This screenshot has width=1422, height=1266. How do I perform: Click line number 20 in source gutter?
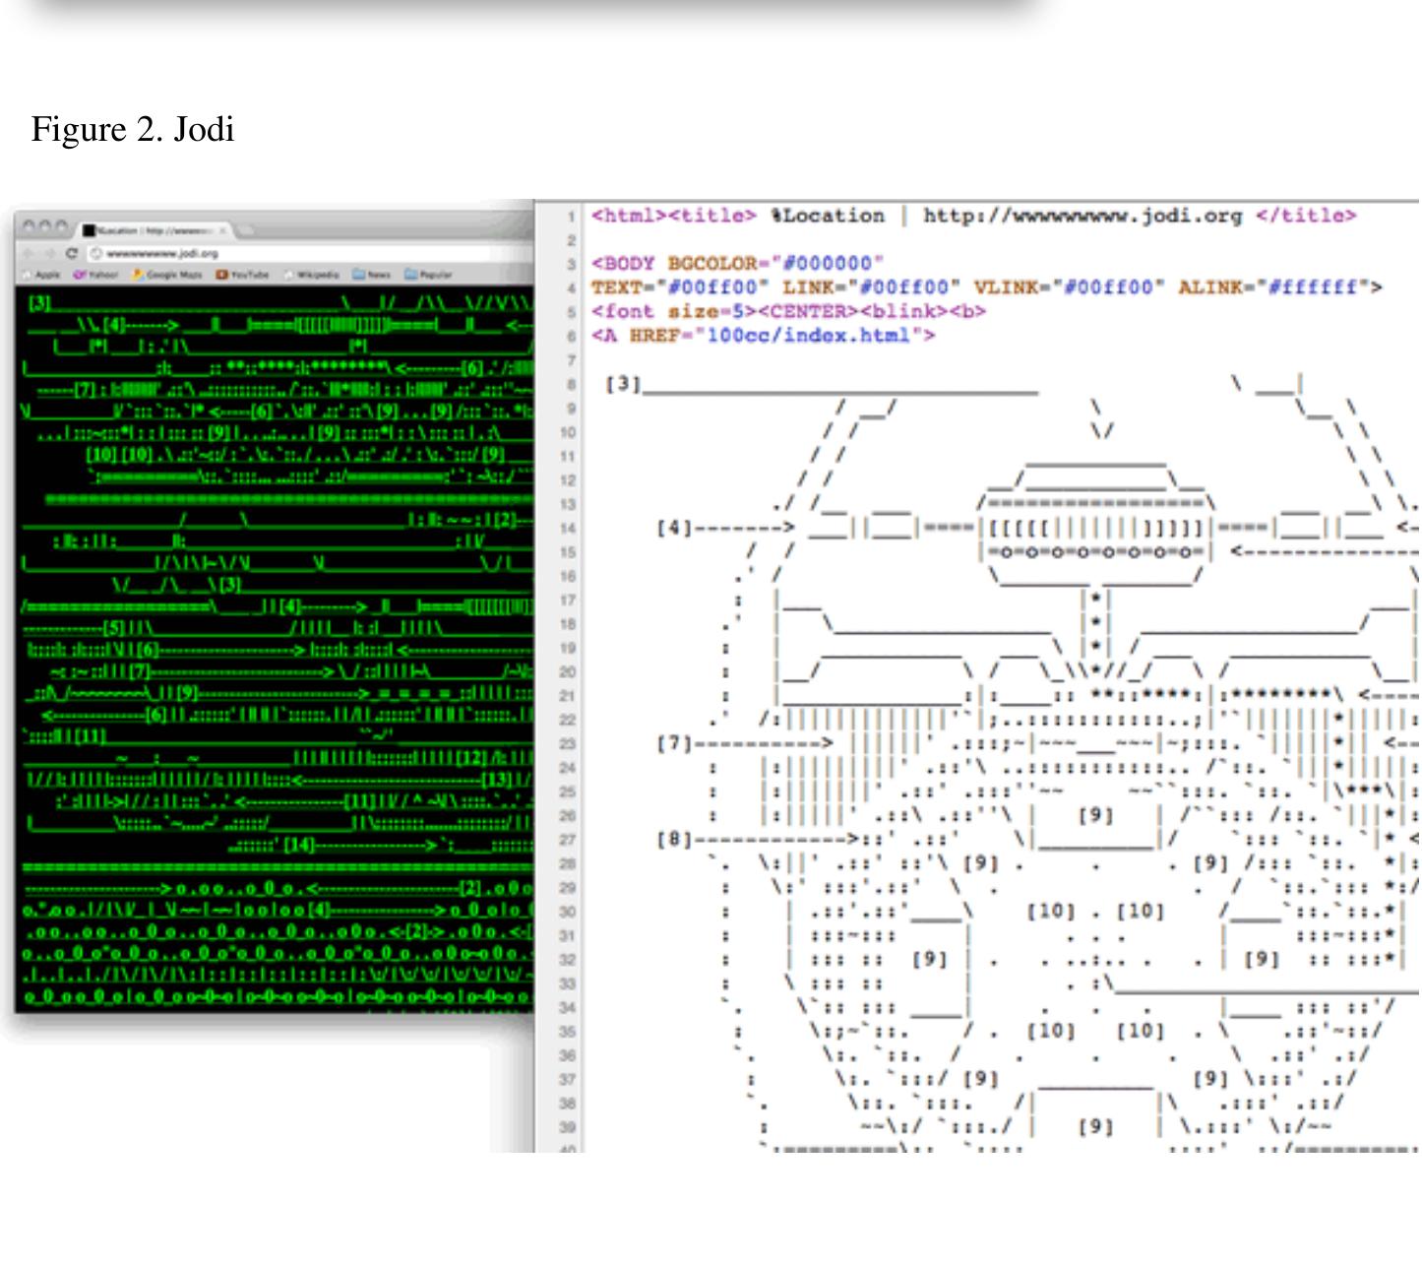[x=568, y=672]
